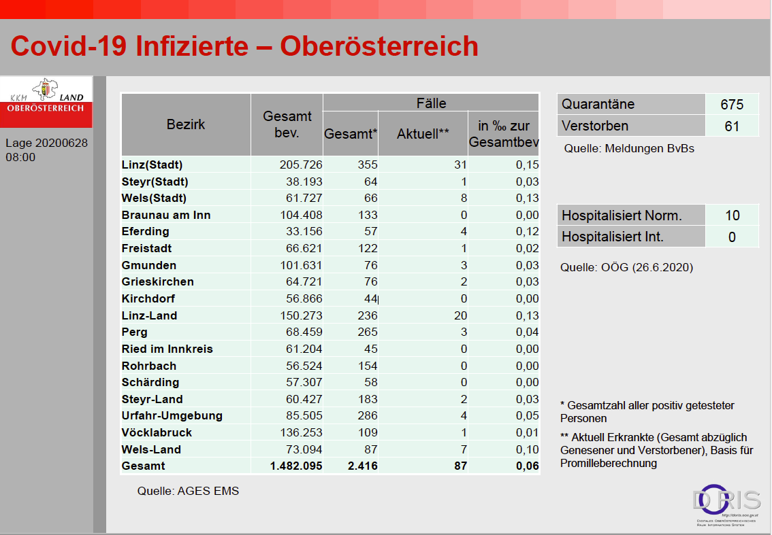This screenshot has height=535, width=772.
Task: Click the Fälle group header
Action: tap(431, 103)
